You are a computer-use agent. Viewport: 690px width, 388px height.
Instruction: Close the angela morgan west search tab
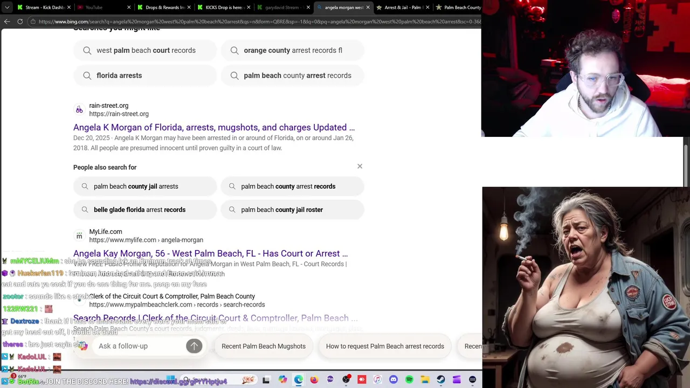[x=368, y=8]
